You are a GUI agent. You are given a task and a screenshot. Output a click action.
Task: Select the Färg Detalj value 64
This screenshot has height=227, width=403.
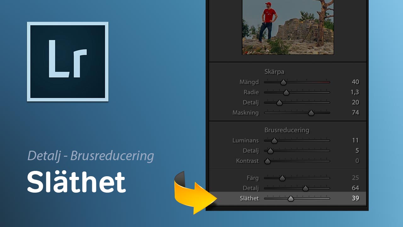[355, 188]
